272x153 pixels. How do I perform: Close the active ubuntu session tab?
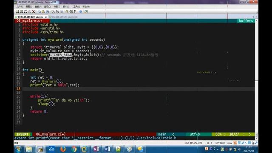pyautogui.click(x=46, y=17)
